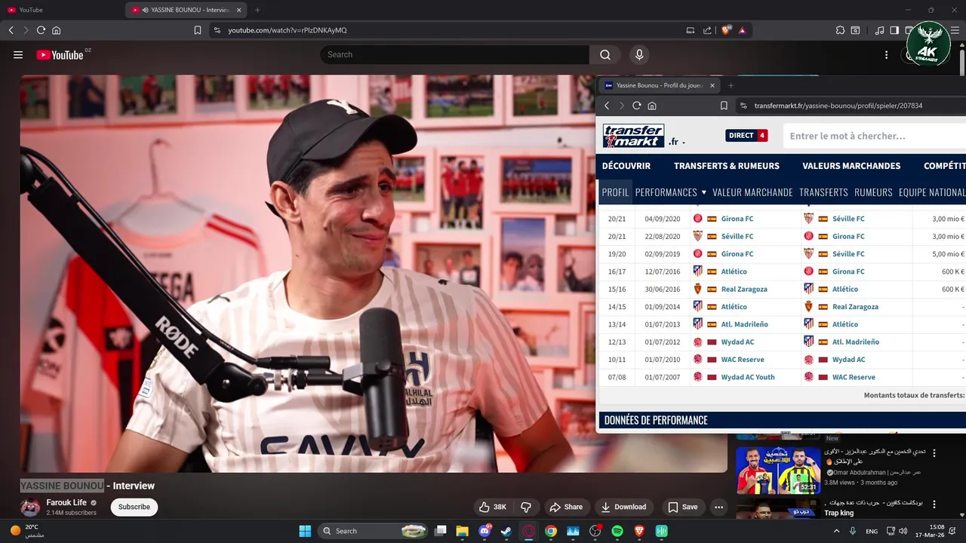The width and height of the screenshot is (966, 543).
Task: Expand the .fr country domain dropdown
Action: 676,141
